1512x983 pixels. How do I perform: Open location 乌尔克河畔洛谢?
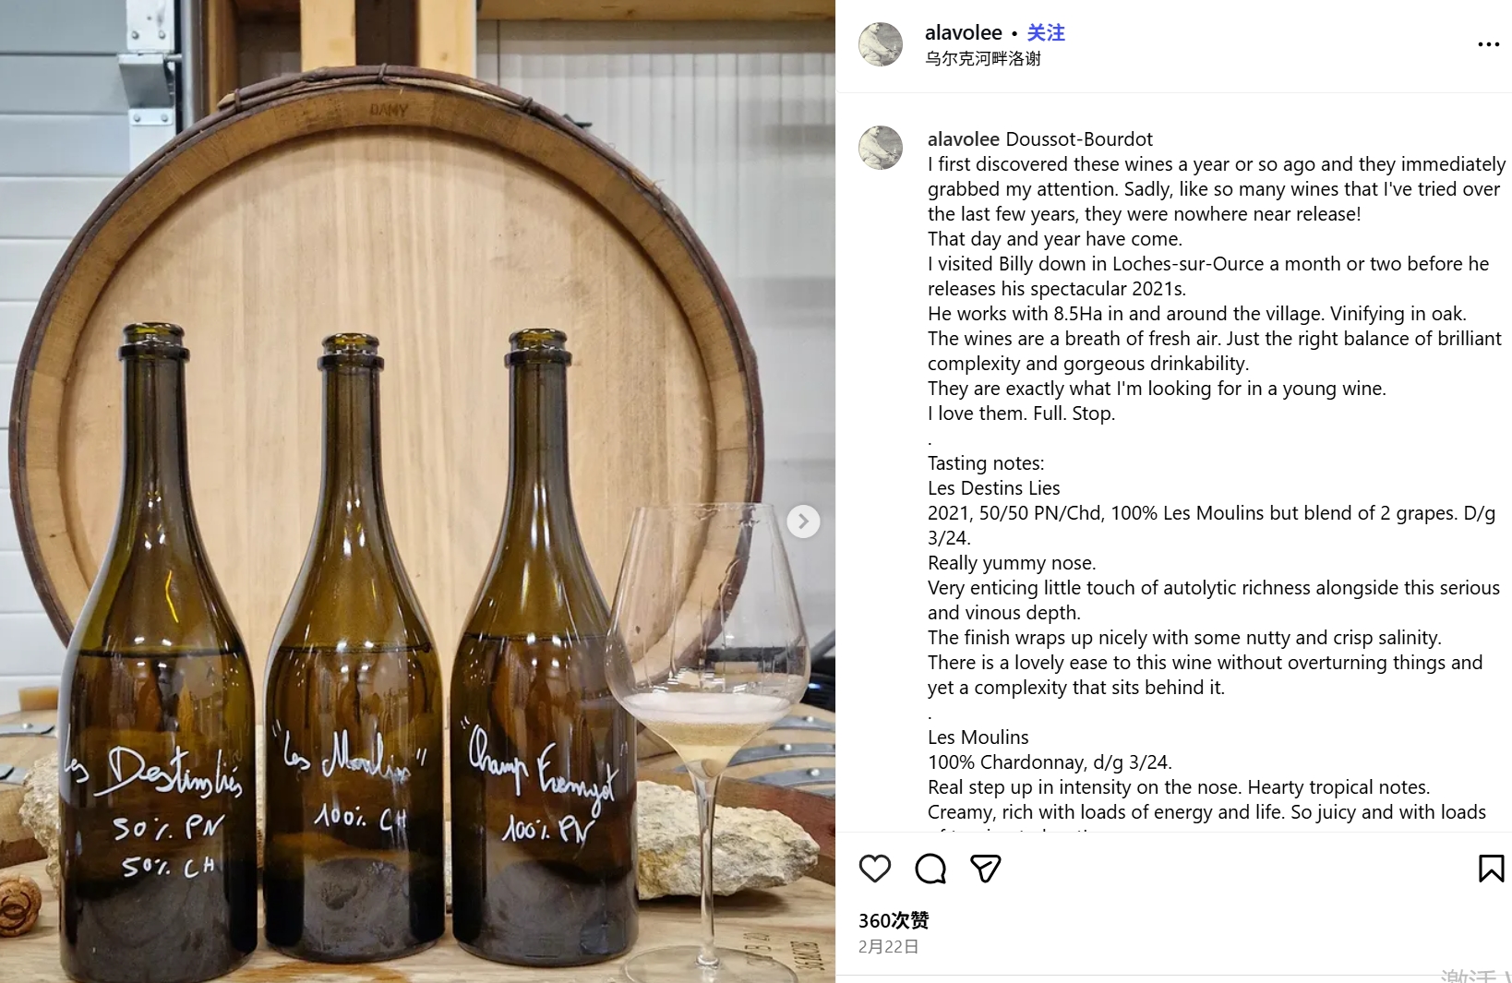pos(982,59)
